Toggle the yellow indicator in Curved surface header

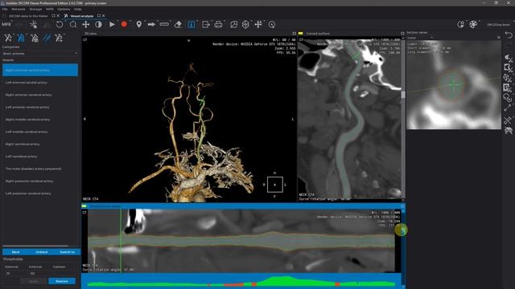300,34
